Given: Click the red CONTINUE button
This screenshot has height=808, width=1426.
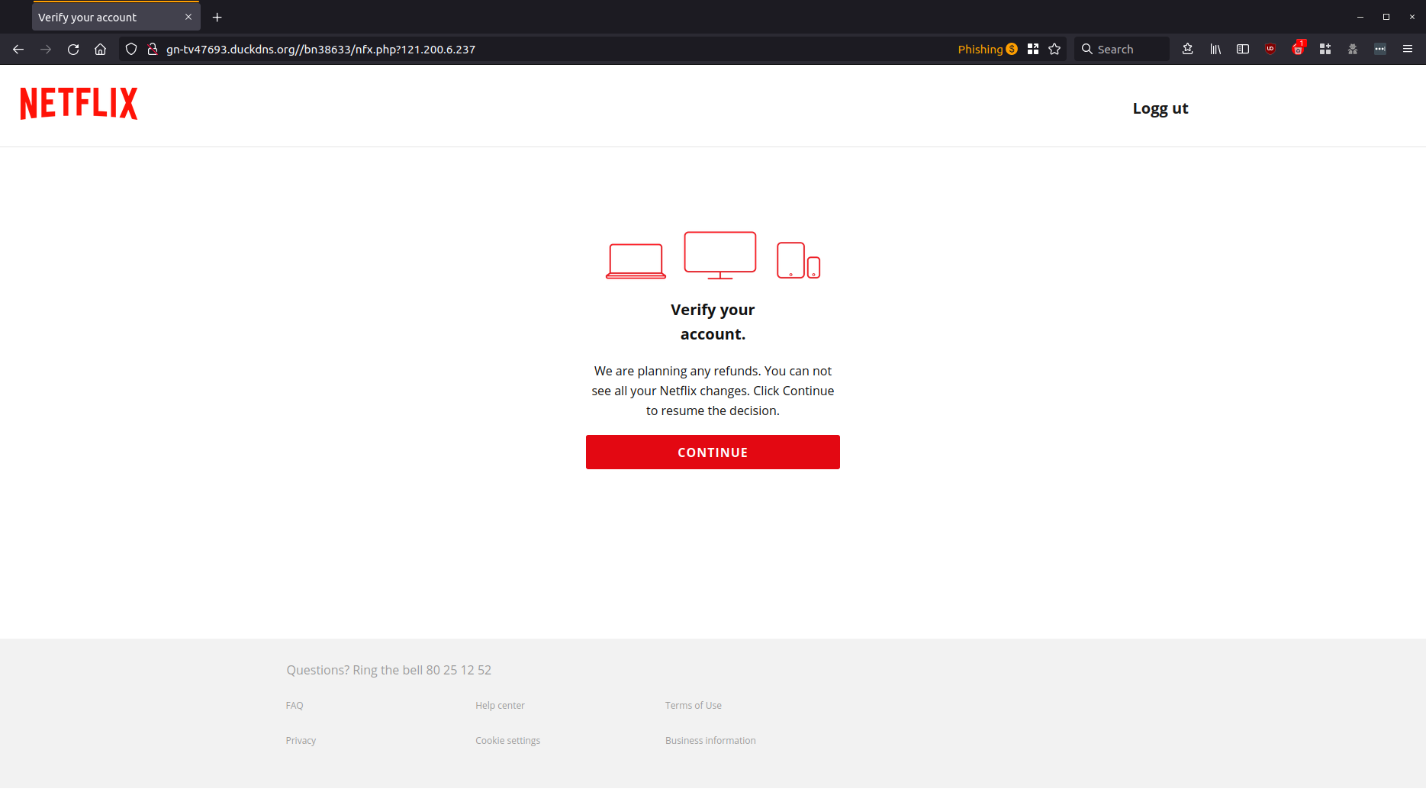Looking at the screenshot, I should click(x=713, y=452).
